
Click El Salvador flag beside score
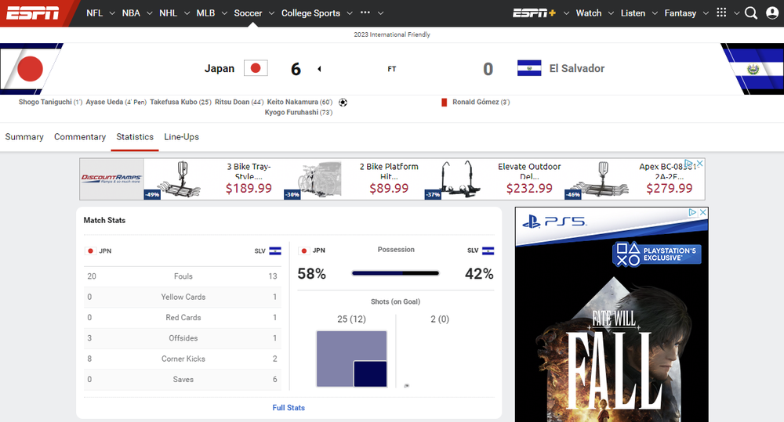tap(529, 69)
